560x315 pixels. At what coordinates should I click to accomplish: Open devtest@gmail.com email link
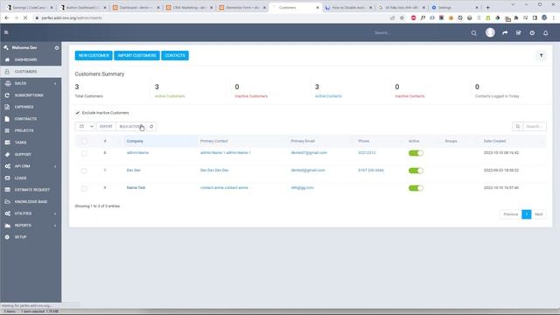click(x=308, y=171)
